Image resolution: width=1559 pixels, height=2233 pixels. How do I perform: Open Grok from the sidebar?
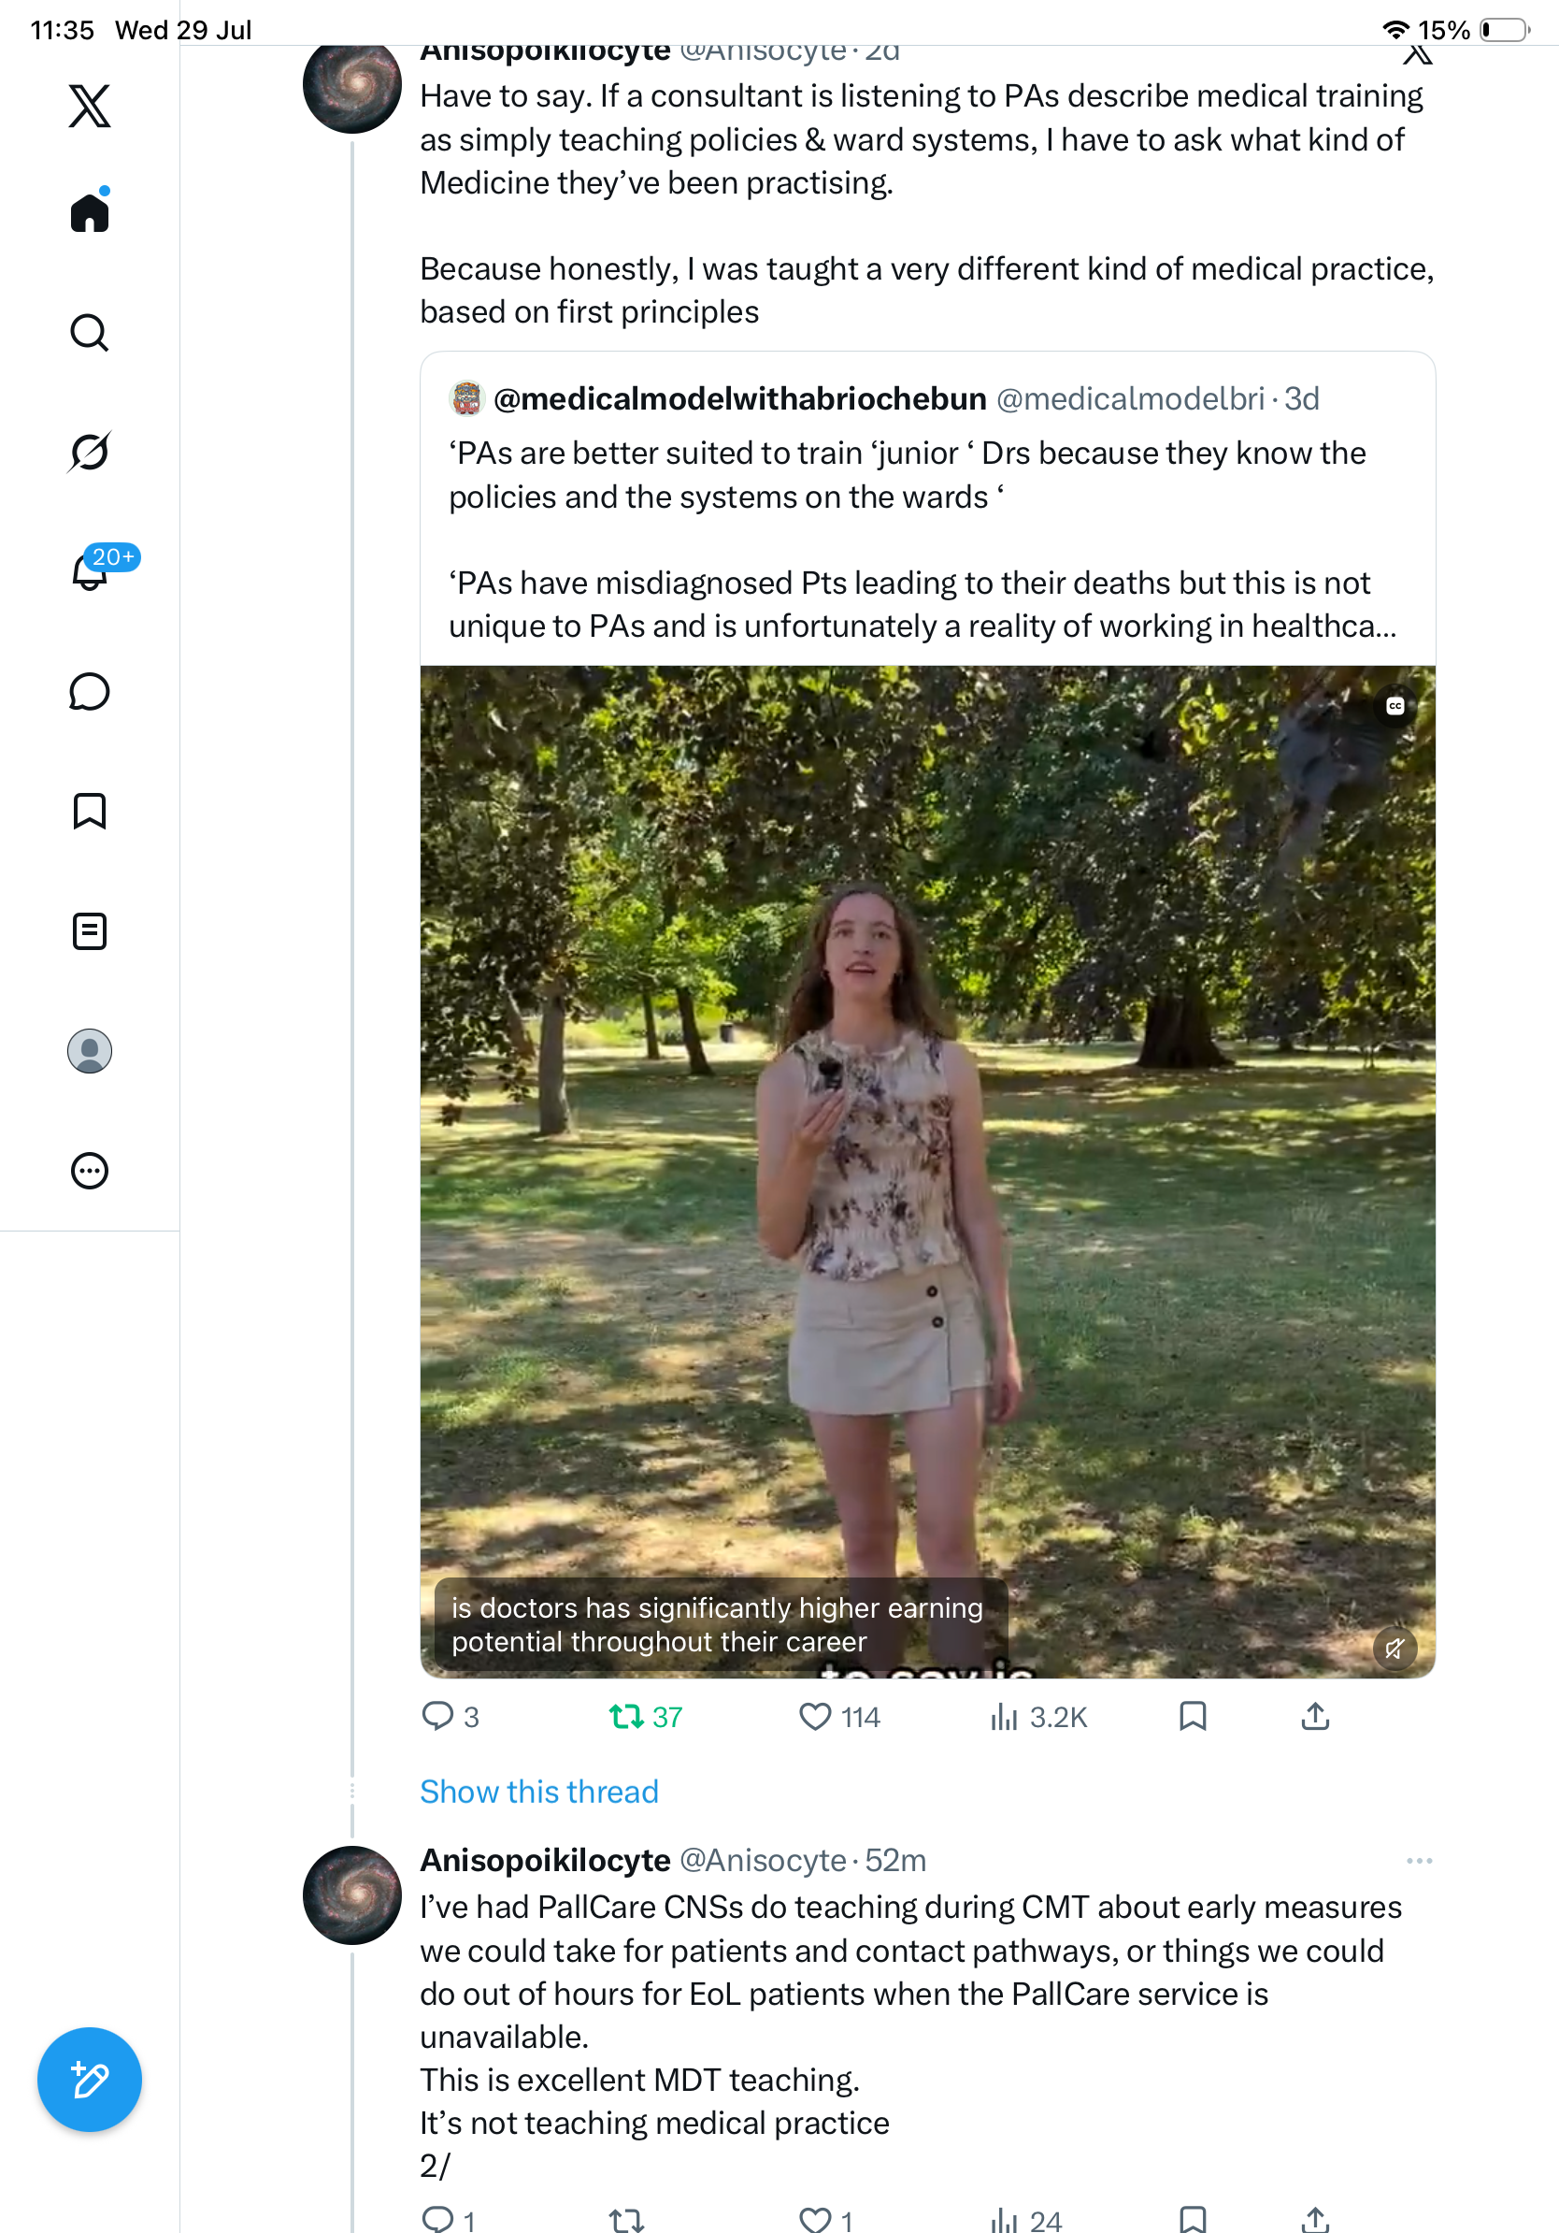pyautogui.click(x=90, y=452)
